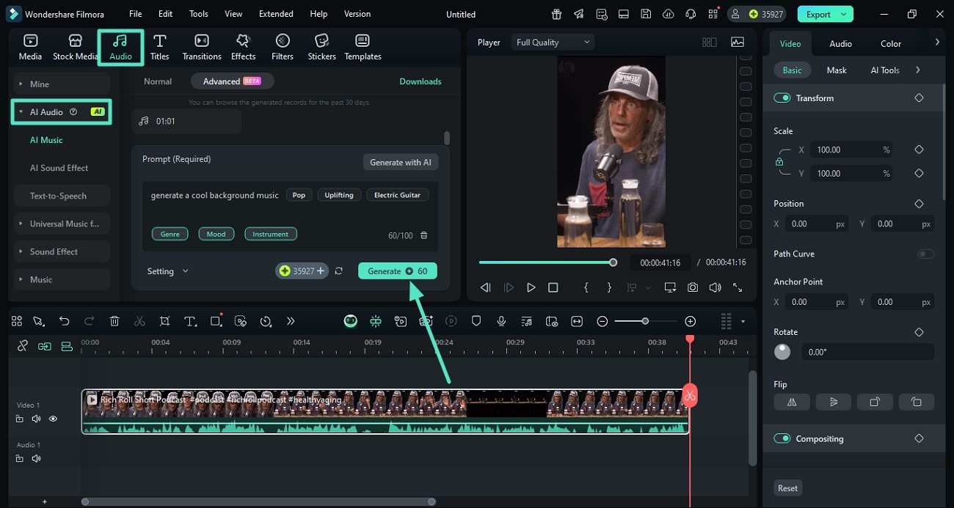Viewport: 954px width, 508px height.
Task: Select the Genre tag button
Action: pos(170,235)
